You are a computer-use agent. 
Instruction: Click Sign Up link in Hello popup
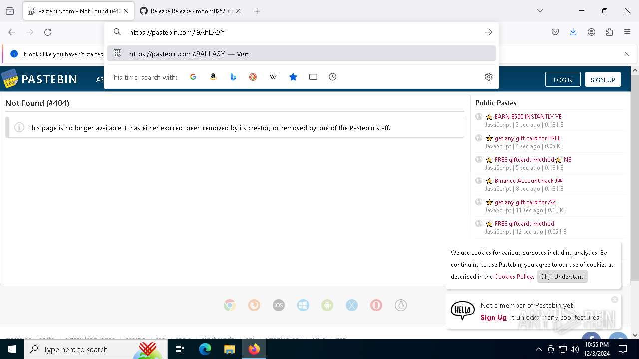494,317
